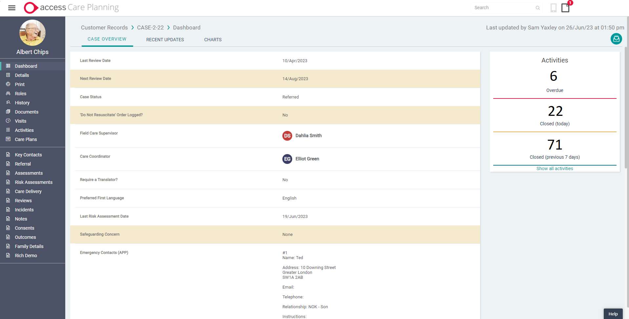This screenshot has width=629, height=319.
Task: Click the Care Plans sidebar icon
Action: [x=8, y=139]
